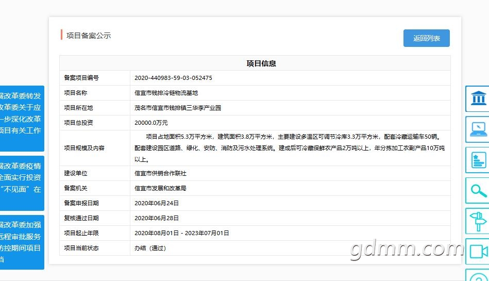Open the signpost guide icon in right sidebar
489x281 pixels.
[478, 221]
